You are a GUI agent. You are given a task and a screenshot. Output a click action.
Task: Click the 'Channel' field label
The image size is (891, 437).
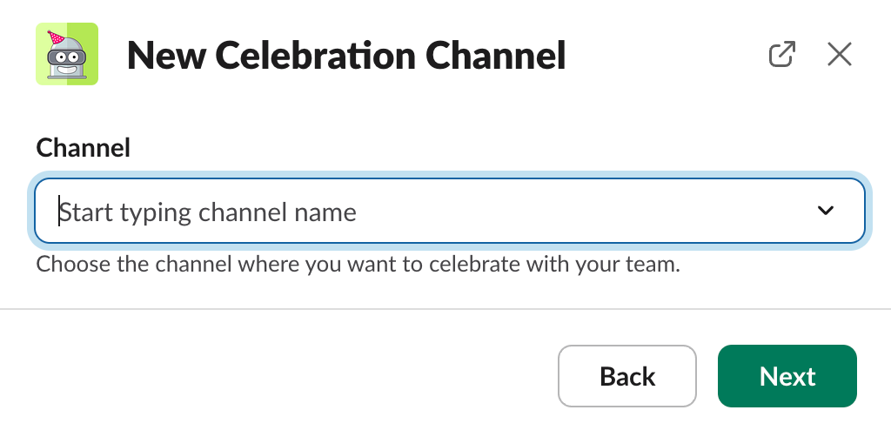(x=84, y=148)
